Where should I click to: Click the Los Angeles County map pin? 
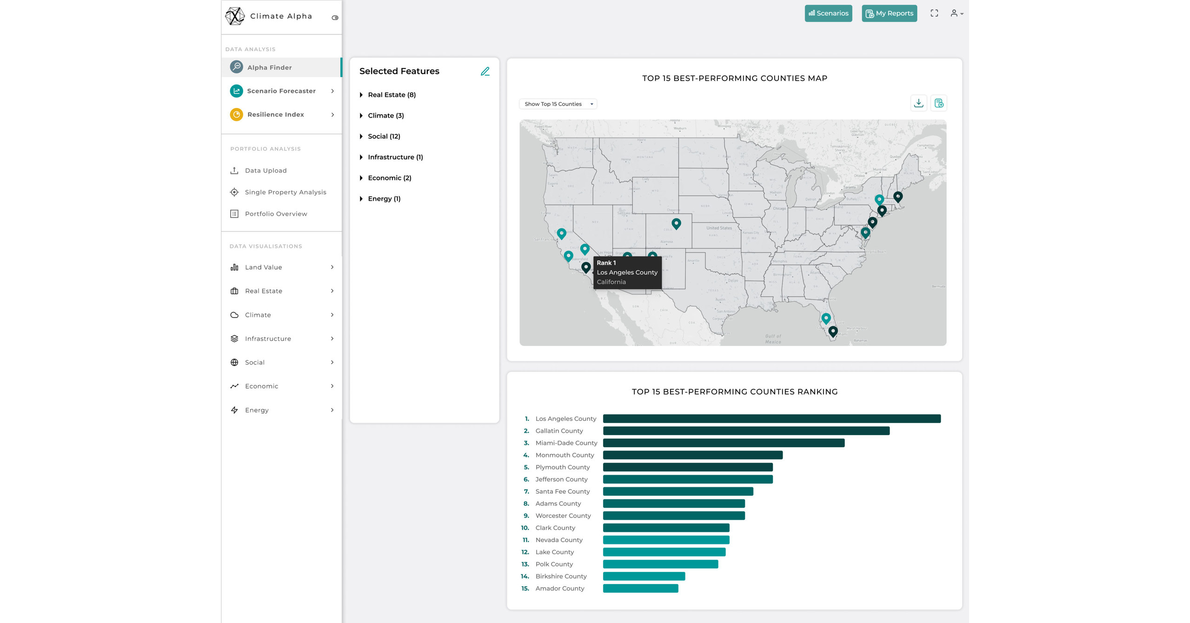coord(586,267)
